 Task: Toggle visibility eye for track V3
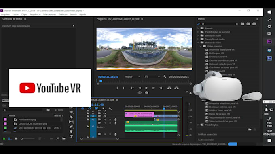click(x=104, y=111)
